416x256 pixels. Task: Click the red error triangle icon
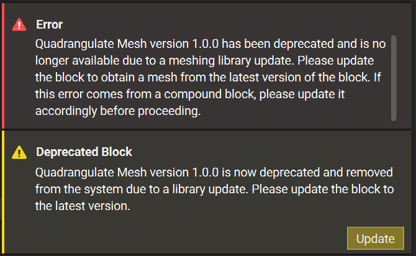(x=19, y=25)
